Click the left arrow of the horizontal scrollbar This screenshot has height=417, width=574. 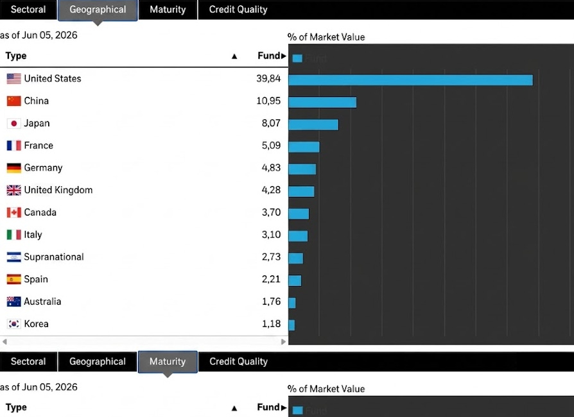point(4,342)
